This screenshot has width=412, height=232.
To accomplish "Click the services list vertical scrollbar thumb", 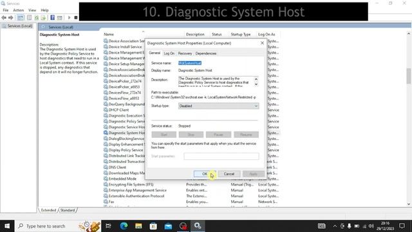I will tap(409, 76).
